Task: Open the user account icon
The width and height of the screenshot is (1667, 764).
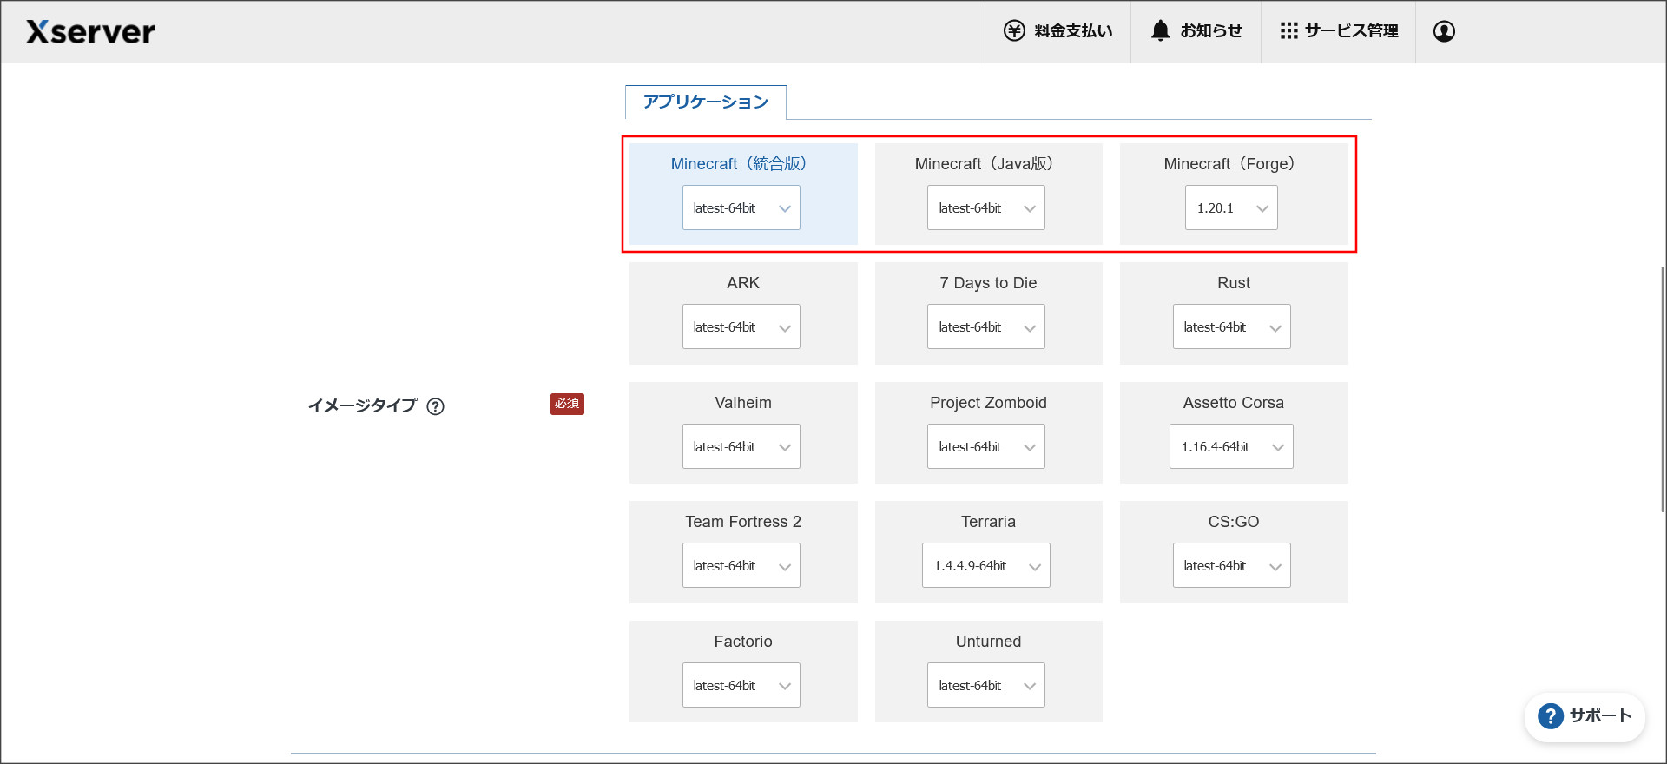Action: [x=1444, y=31]
